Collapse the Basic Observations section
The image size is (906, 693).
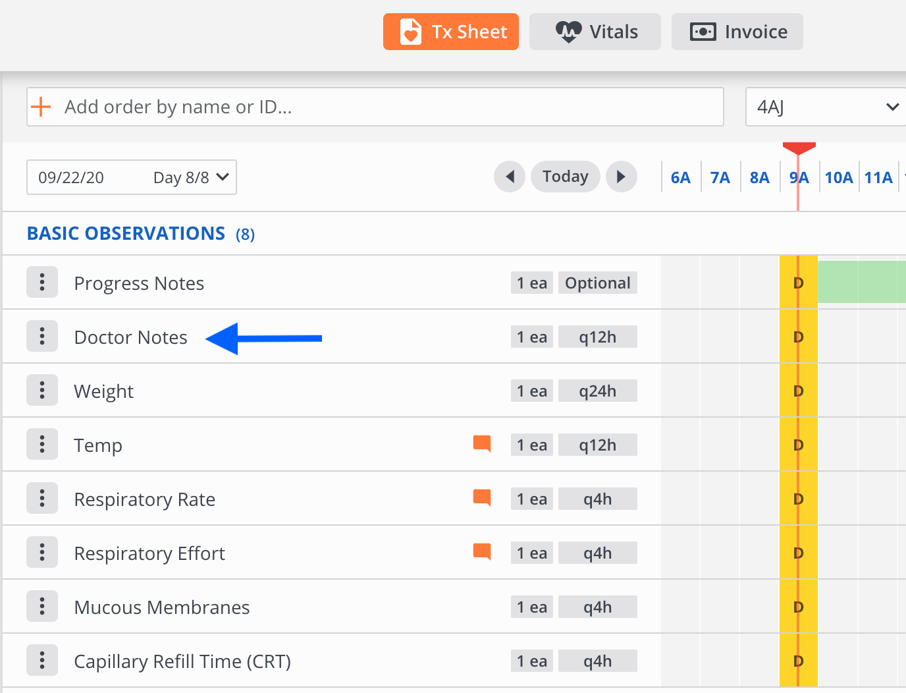(126, 233)
